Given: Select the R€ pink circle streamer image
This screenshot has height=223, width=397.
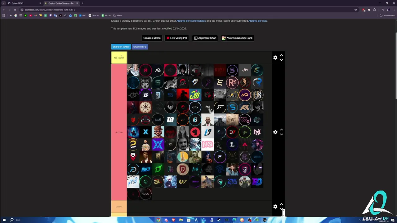Looking at the screenshot, I should click(x=232, y=82).
